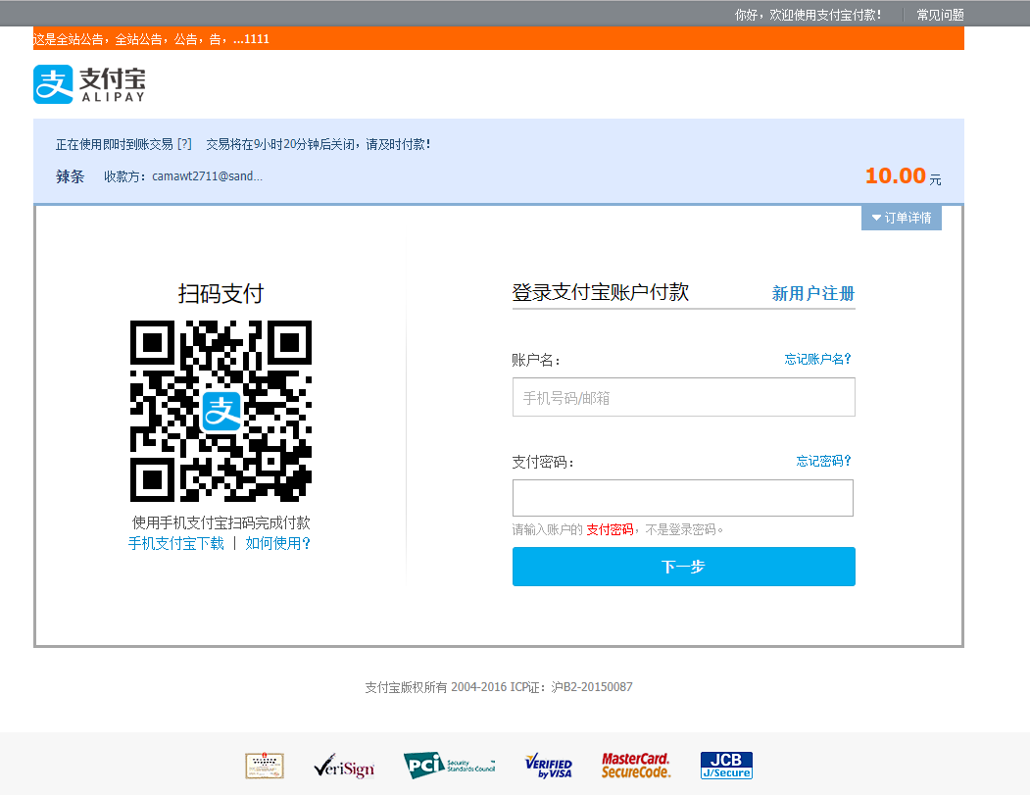Click the greeting 你好，欢迎使用支付宝付款!
The image size is (1030, 795).
808,15
